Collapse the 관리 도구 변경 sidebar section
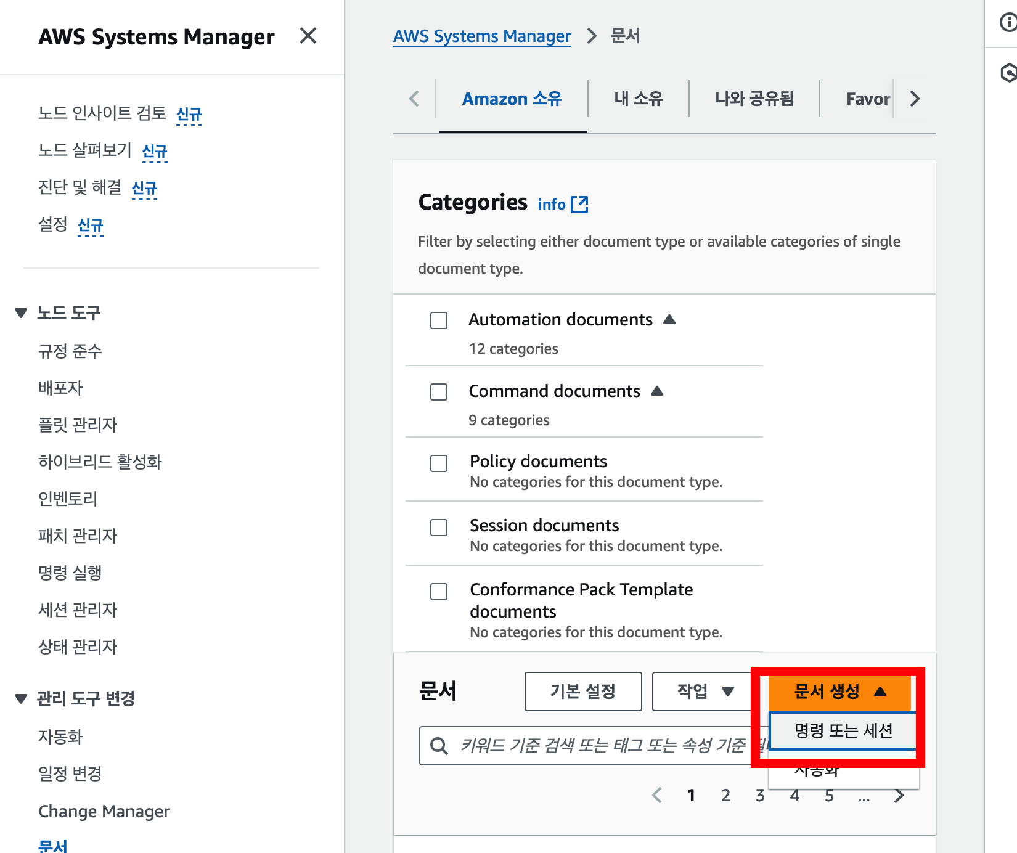This screenshot has height=853, width=1017. tap(21, 699)
